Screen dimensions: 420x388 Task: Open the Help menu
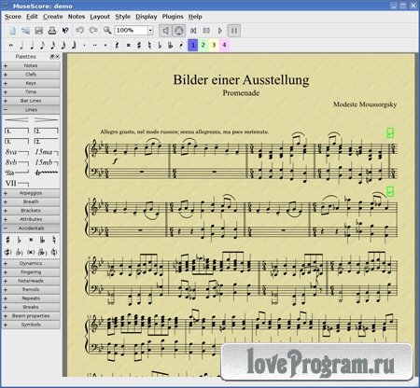(195, 17)
